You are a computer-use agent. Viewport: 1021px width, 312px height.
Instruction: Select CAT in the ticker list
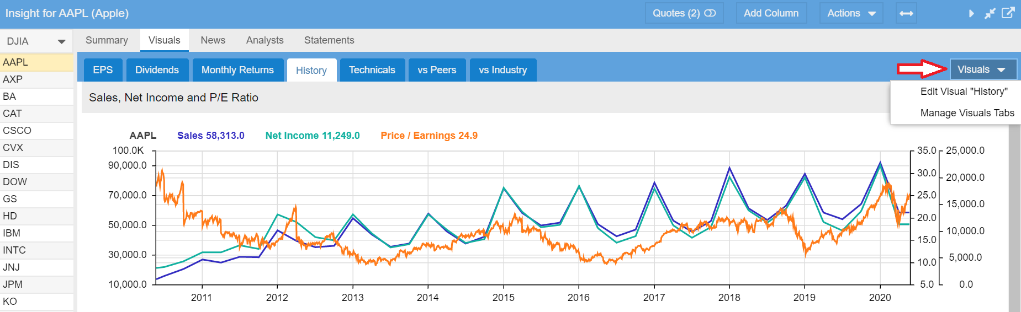[x=36, y=114]
